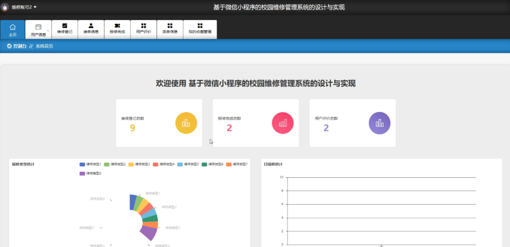Image resolution: width=510 pixels, height=247 pixels.
Task: Open the 维修登记 tab
Action: coord(65,29)
